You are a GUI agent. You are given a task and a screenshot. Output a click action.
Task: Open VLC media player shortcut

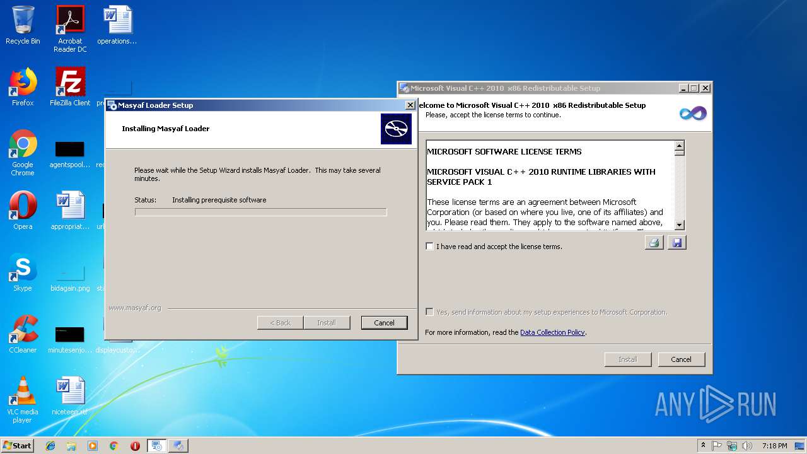pos(23,400)
